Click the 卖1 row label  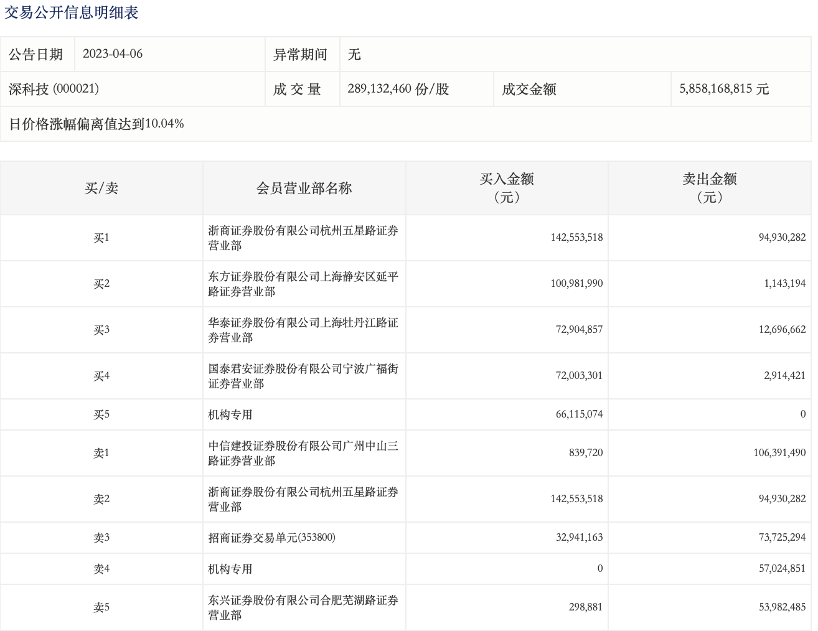(101, 453)
